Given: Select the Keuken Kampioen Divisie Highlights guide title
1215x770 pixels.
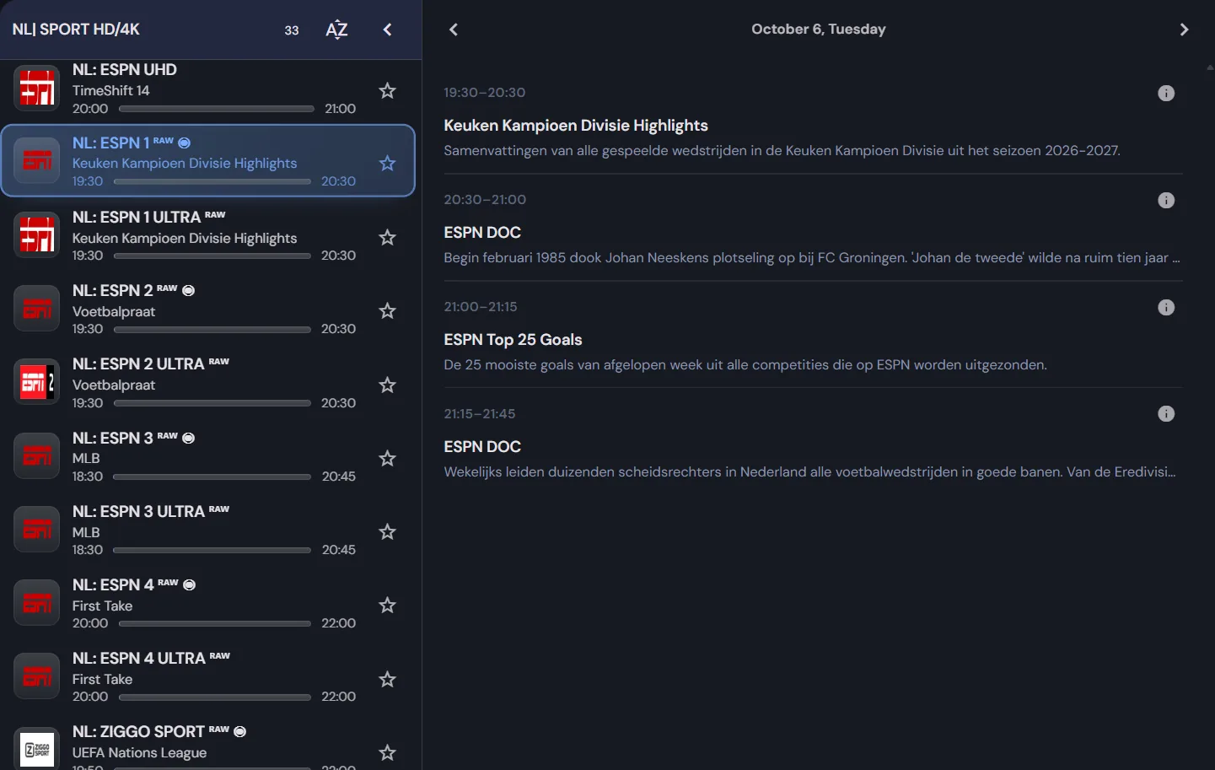Looking at the screenshot, I should tap(576, 126).
